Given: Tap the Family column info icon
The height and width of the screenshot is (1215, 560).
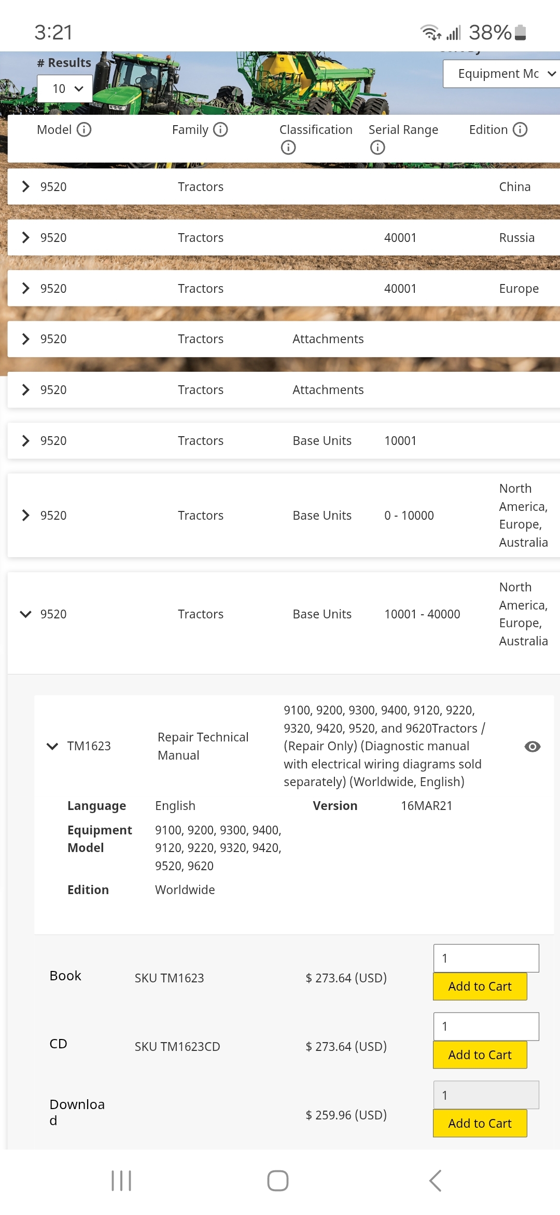Looking at the screenshot, I should pos(220,129).
